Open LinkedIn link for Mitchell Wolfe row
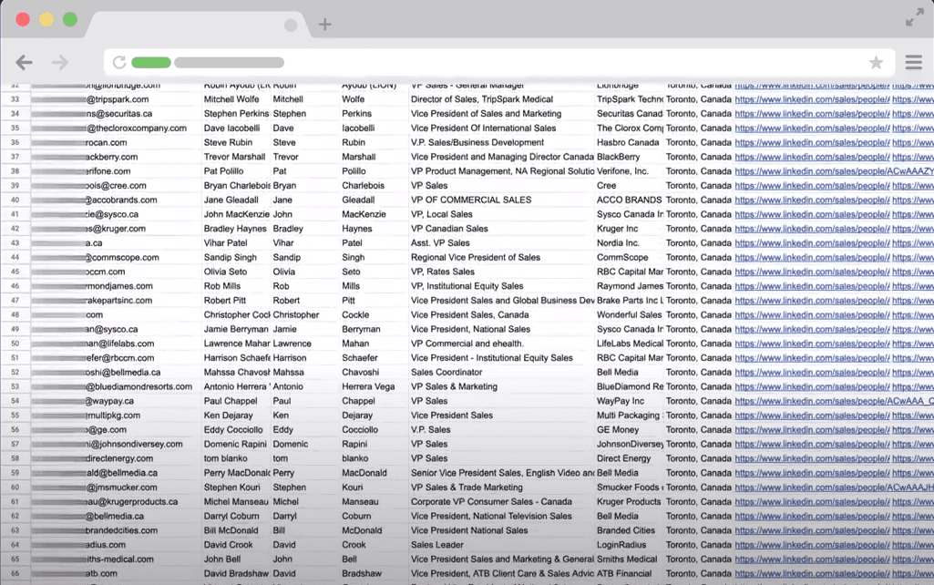934x585 pixels. [812, 99]
